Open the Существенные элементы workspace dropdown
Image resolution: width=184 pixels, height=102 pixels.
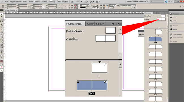coord(137,1)
